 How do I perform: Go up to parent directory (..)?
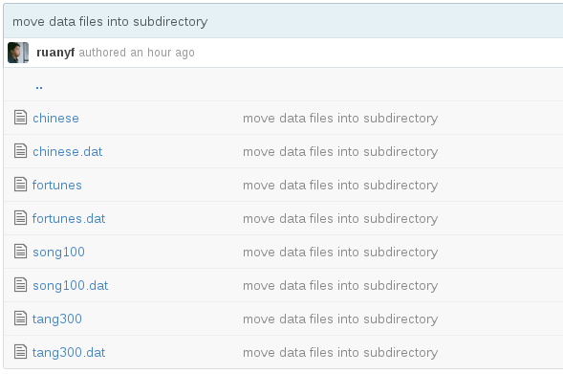click(39, 87)
